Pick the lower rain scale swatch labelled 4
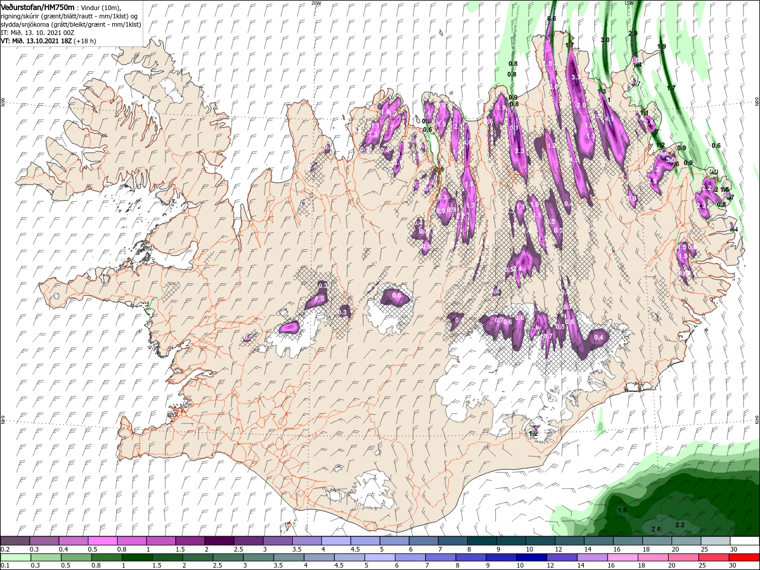 tap(319, 558)
